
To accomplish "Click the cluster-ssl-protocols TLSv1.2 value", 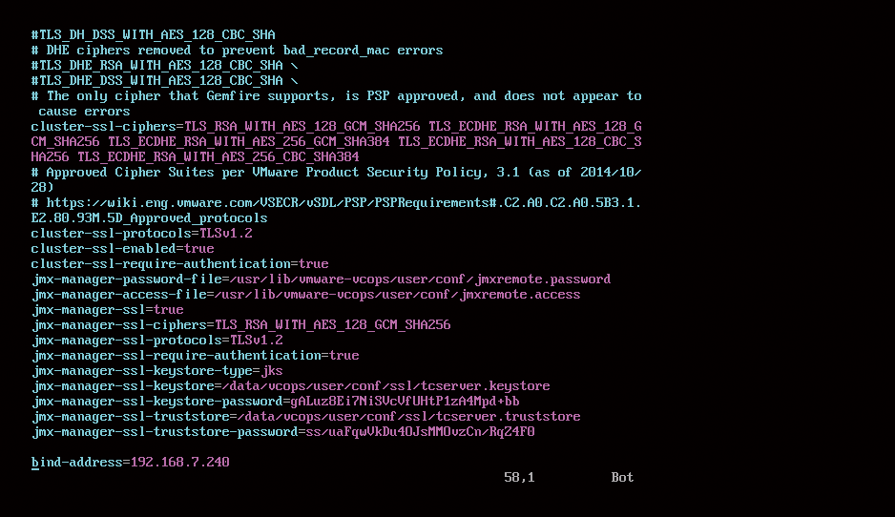I will [x=225, y=233].
